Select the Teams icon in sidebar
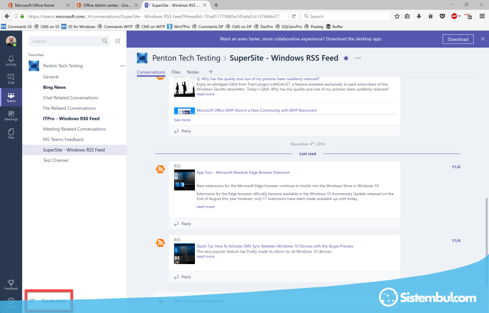This screenshot has height=313, width=489. [x=11, y=97]
